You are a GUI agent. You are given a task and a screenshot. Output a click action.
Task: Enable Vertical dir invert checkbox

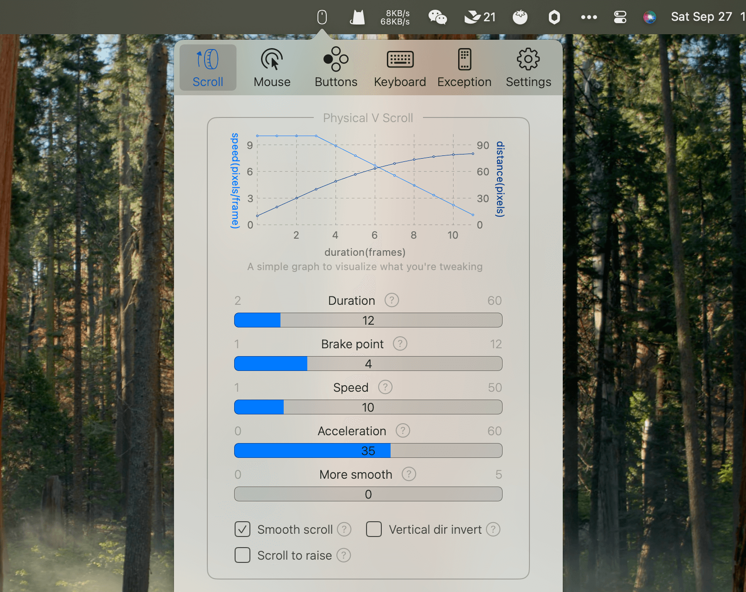(374, 529)
